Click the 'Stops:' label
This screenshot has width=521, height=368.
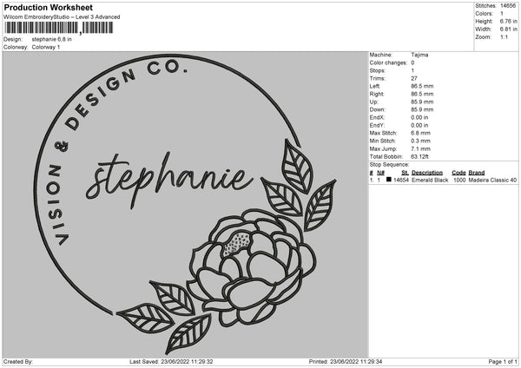click(377, 71)
